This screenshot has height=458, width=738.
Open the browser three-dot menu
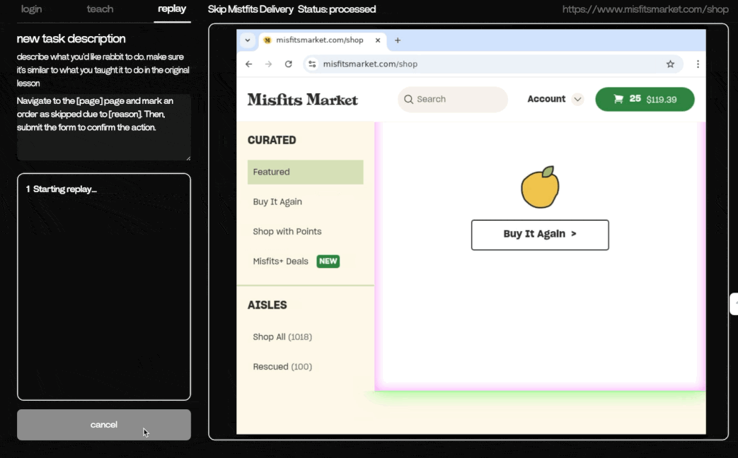tap(698, 64)
